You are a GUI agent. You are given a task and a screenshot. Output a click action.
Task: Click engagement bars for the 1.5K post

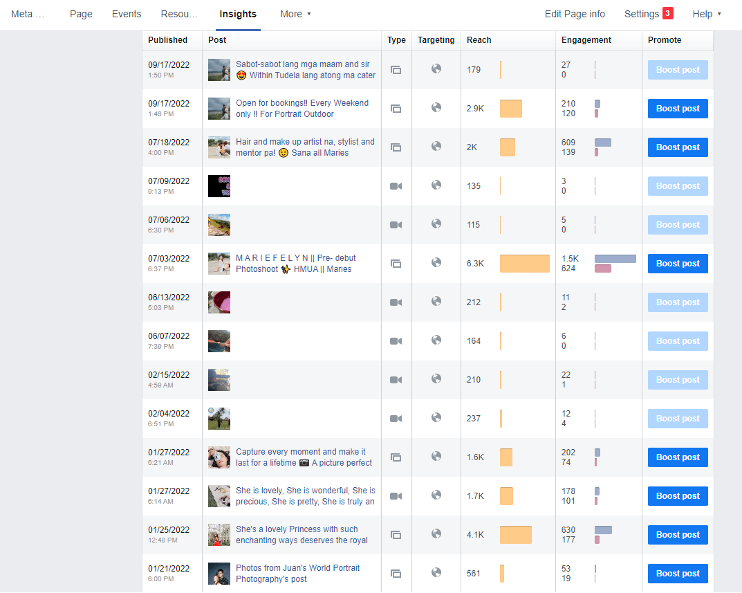tap(615, 264)
